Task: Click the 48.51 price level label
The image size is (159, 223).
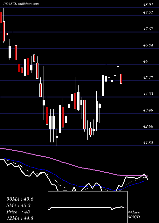Action: point(148,12)
